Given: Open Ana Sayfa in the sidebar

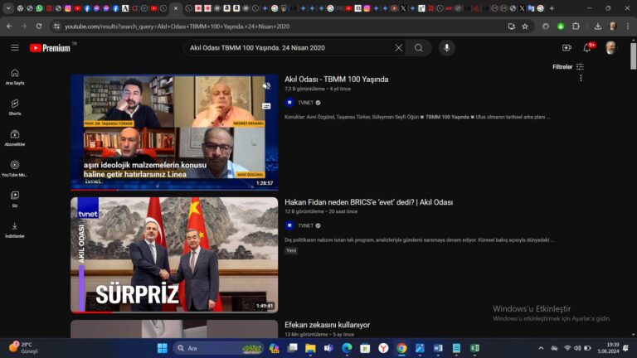Looking at the screenshot, I should [15, 77].
